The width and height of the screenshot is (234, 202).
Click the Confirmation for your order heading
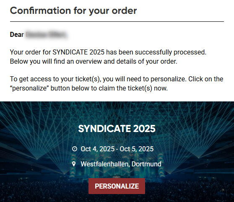pyautogui.click(x=73, y=11)
